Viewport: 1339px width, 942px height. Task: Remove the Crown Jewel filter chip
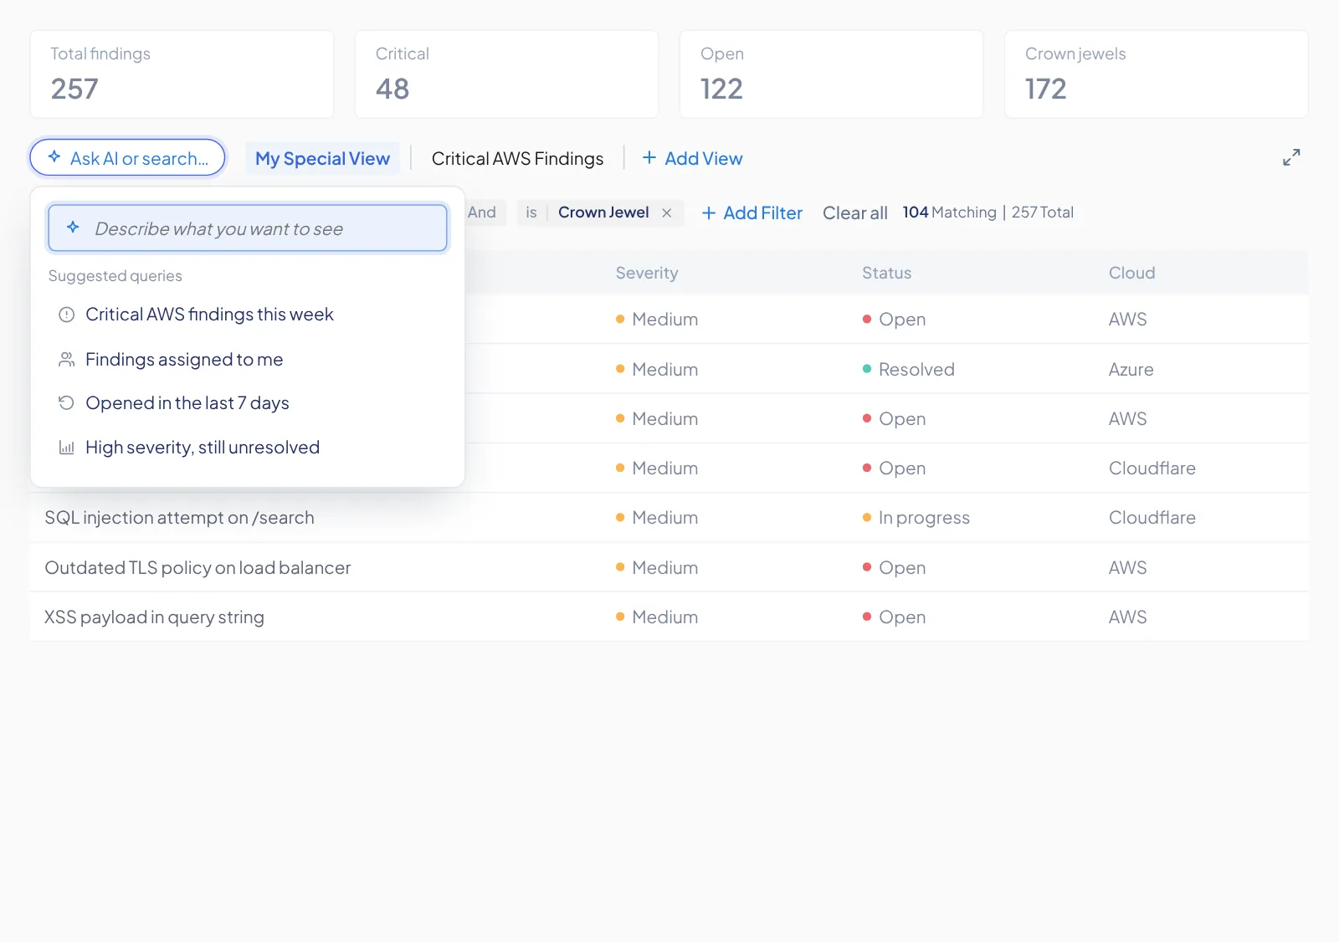pos(667,213)
